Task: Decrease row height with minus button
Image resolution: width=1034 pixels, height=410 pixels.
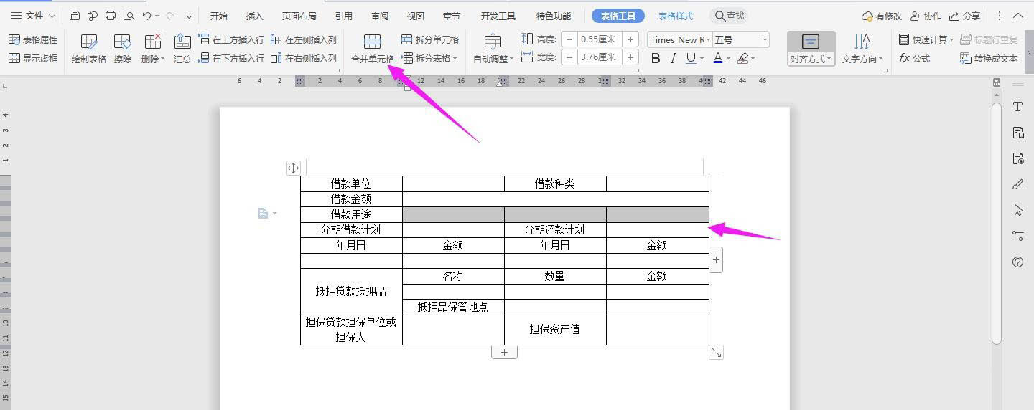Action: coord(569,40)
